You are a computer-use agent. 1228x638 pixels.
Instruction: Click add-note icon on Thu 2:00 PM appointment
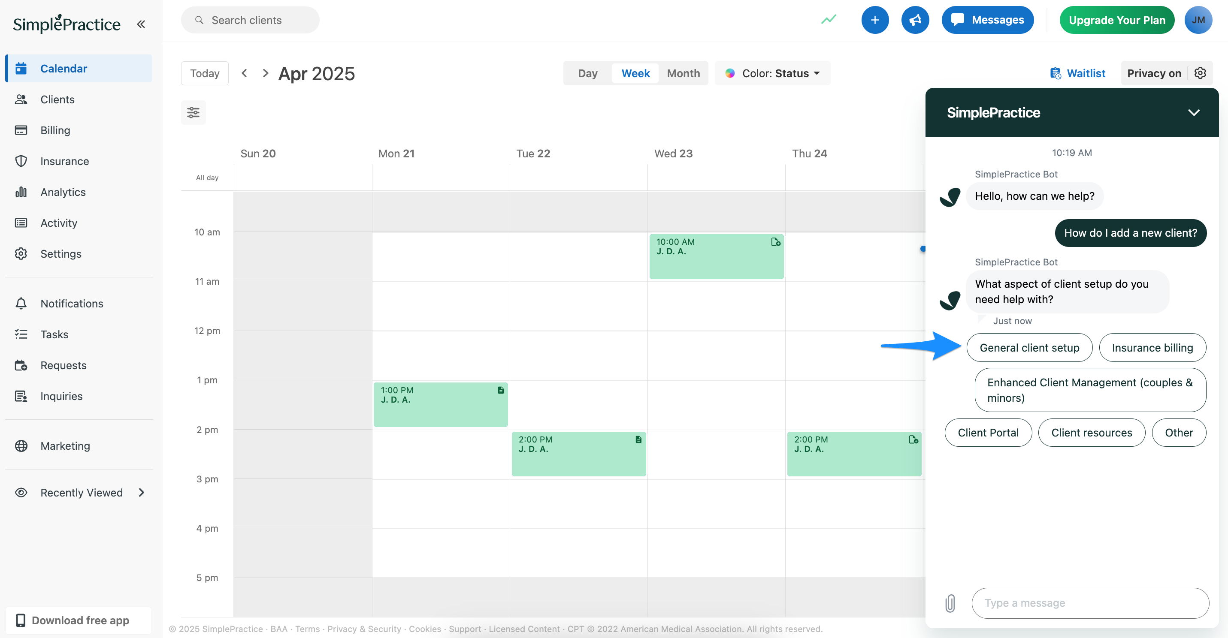pos(913,439)
